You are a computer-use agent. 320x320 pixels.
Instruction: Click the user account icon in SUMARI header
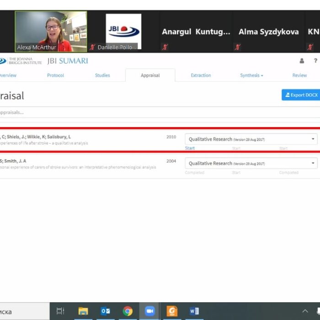[x=302, y=61]
